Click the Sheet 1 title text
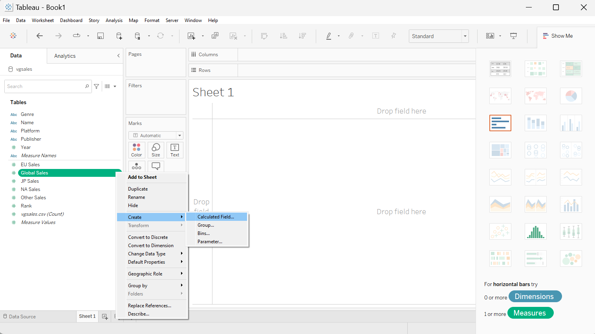Image resolution: width=595 pixels, height=334 pixels. [213, 92]
